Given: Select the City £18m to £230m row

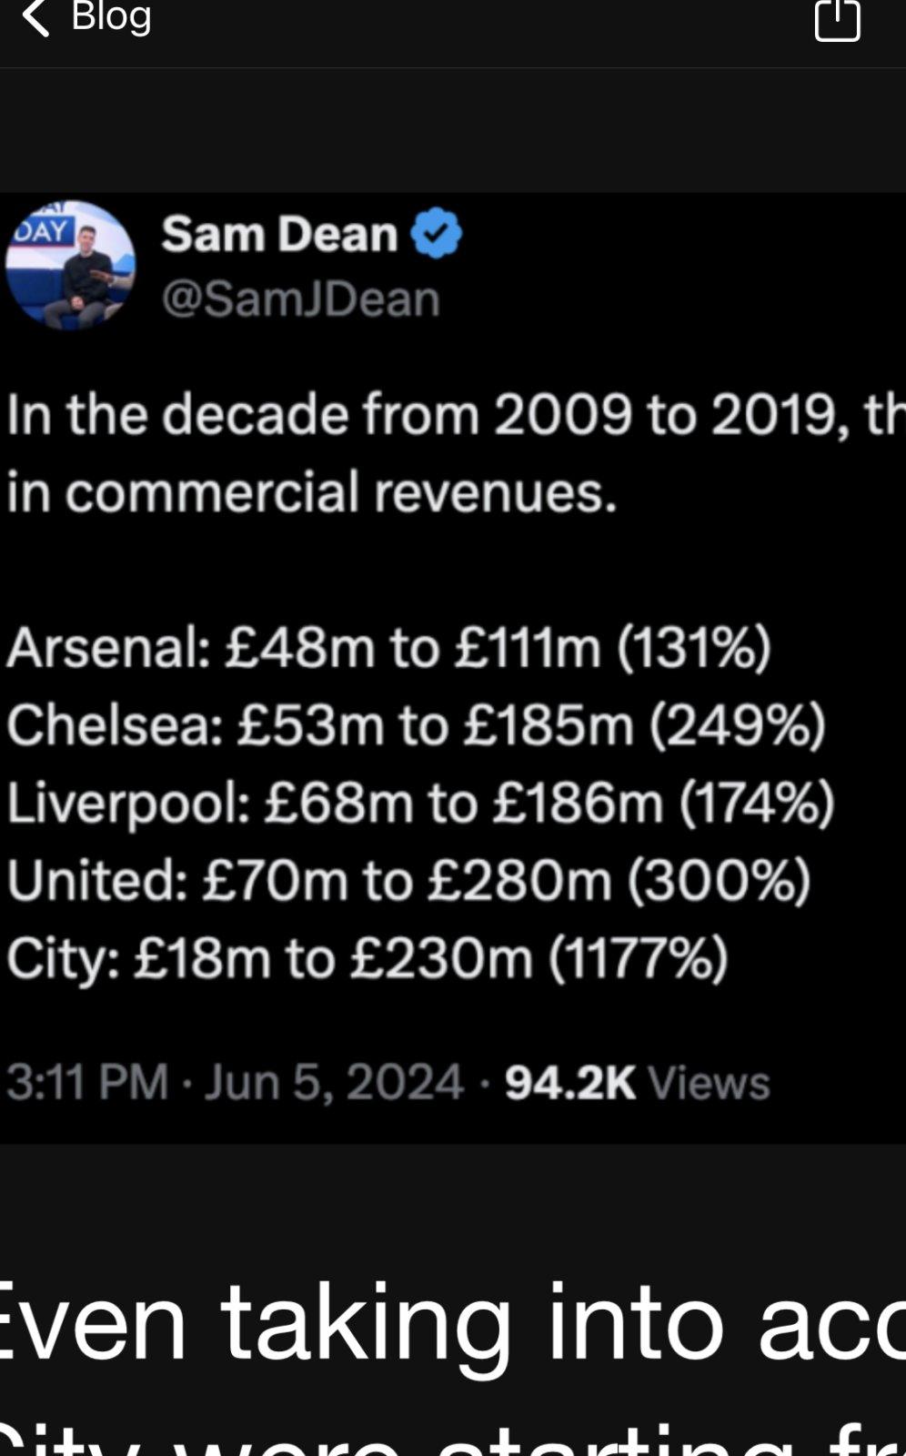Looking at the screenshot, I should [367, 957].
